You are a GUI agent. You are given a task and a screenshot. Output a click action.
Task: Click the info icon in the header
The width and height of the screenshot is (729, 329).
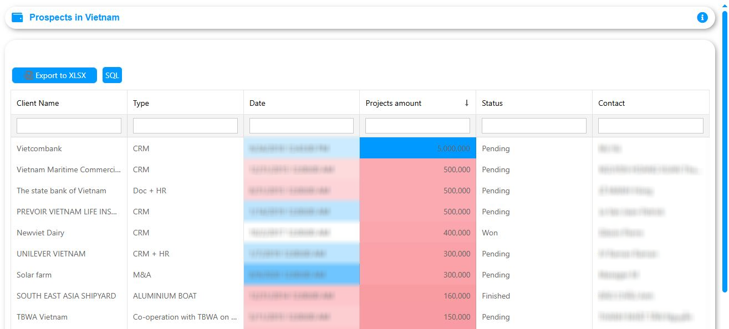click(x=702, y=18)
